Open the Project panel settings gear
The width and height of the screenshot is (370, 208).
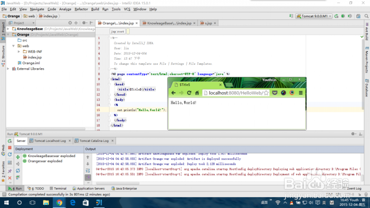(84, 23)
